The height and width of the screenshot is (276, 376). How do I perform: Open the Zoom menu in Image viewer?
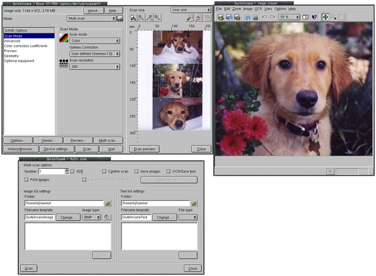point(236,9)
